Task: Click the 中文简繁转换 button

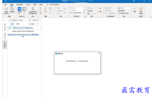Action: click(x=110, y=13)
